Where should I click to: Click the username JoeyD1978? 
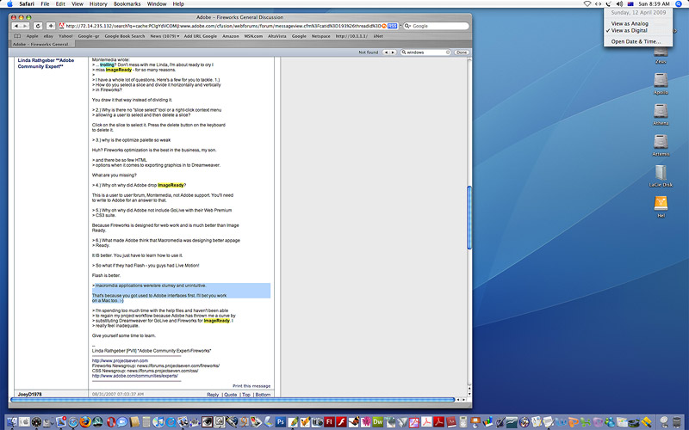(30, 395)
